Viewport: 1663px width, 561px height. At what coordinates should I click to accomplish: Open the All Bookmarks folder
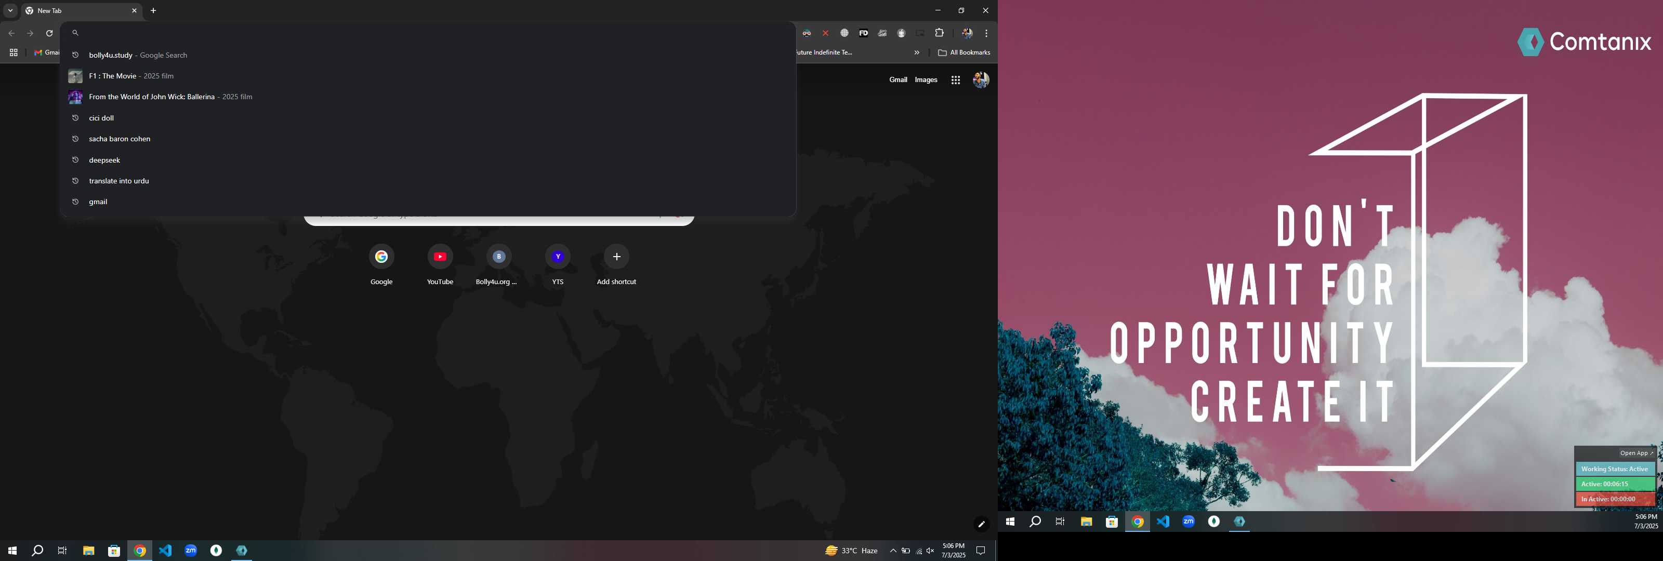coord(964,53)
